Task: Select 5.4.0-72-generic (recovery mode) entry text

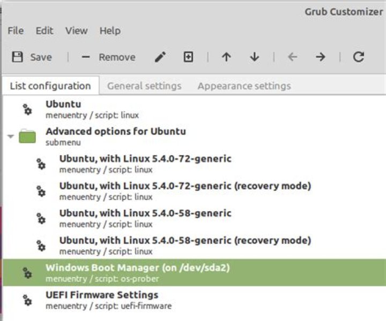Action: [x=185, y=186]
